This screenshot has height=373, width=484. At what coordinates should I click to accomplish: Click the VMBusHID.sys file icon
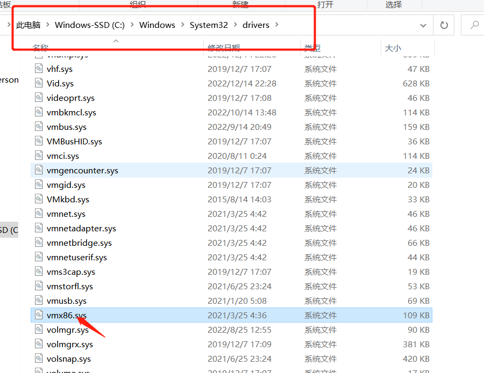point(39,141)
